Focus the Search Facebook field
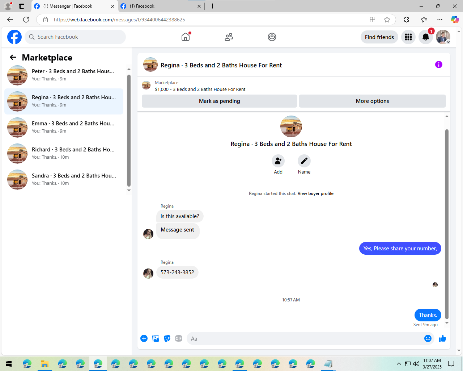The width and height of the screenshot is (463, 371). [75, 37]
